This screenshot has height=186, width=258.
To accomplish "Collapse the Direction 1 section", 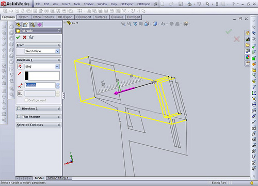I will (x=59, y=60).
